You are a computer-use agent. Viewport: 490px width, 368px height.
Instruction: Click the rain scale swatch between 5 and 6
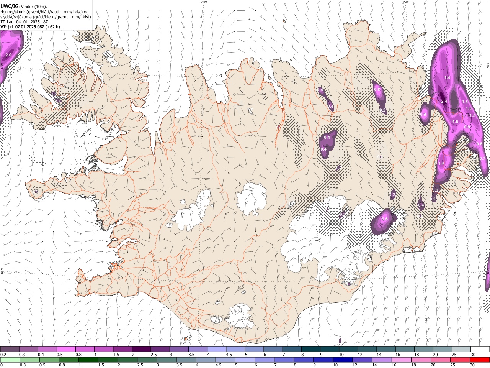point(245,360)
